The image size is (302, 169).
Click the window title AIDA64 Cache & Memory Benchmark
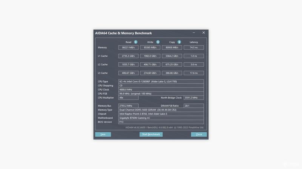pyautogui.click(x=123, y=33)
